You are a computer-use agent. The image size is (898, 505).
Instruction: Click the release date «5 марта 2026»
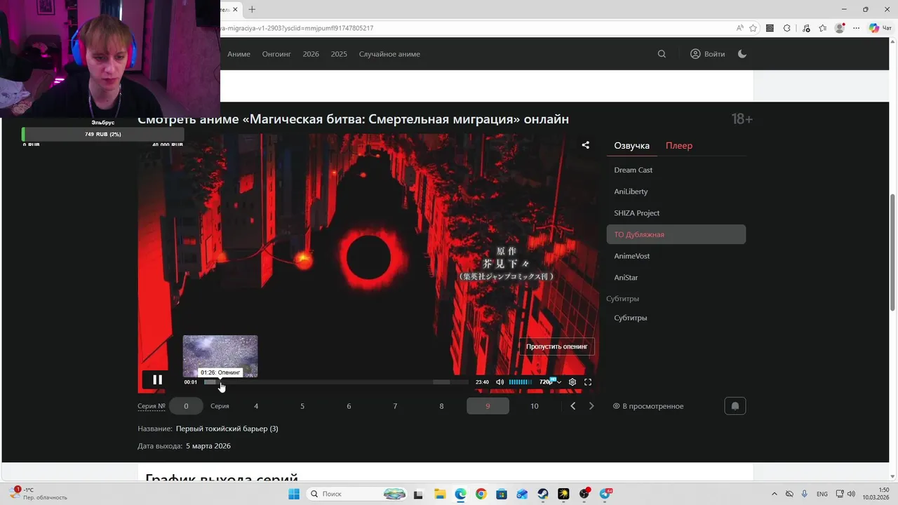coord(208,446)
